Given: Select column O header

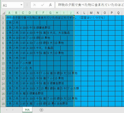Looking at the screenshot, I should [x=105, y=13].
